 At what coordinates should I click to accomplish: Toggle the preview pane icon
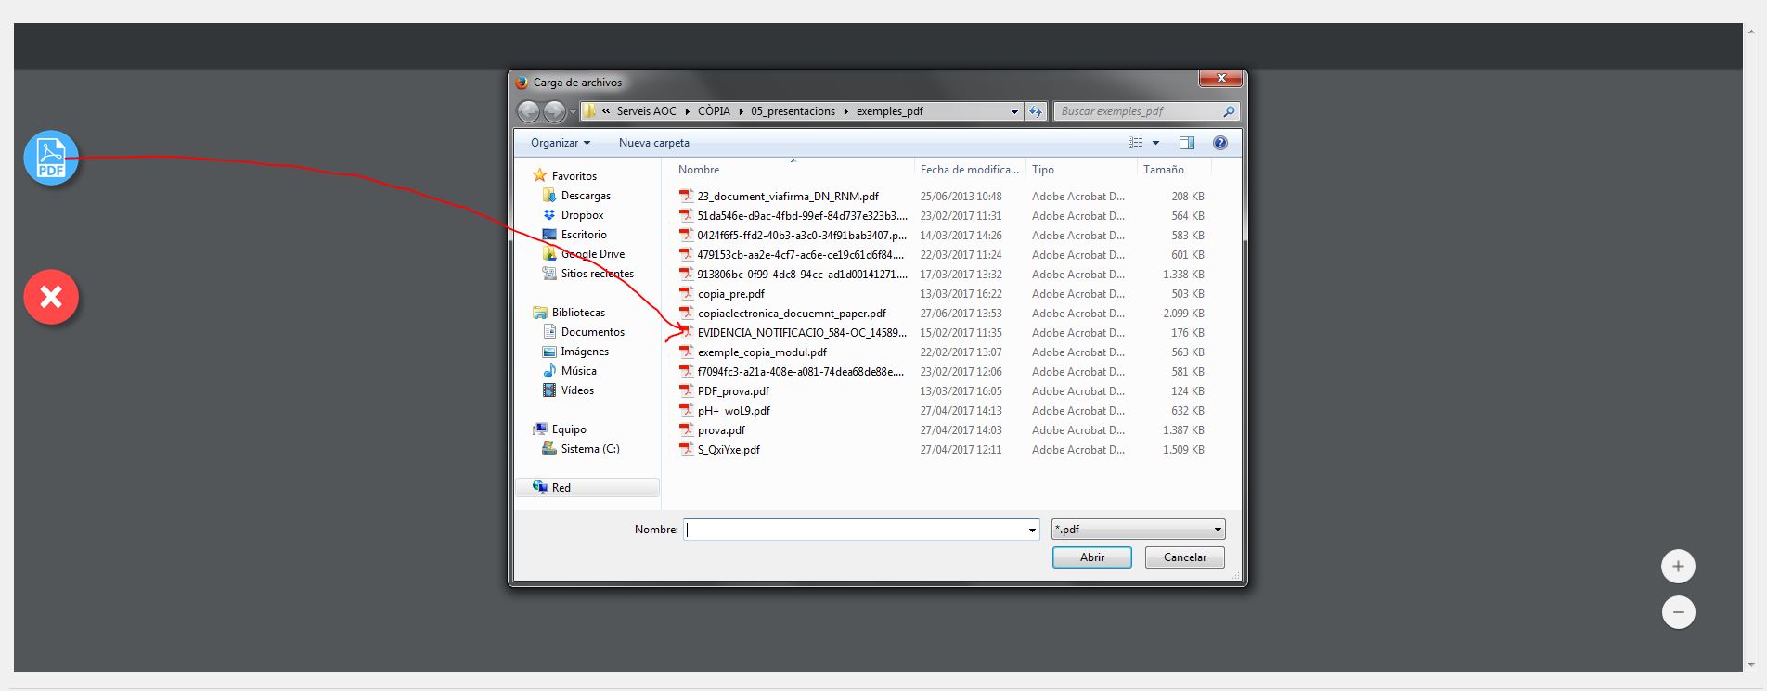click(1186, 143)
